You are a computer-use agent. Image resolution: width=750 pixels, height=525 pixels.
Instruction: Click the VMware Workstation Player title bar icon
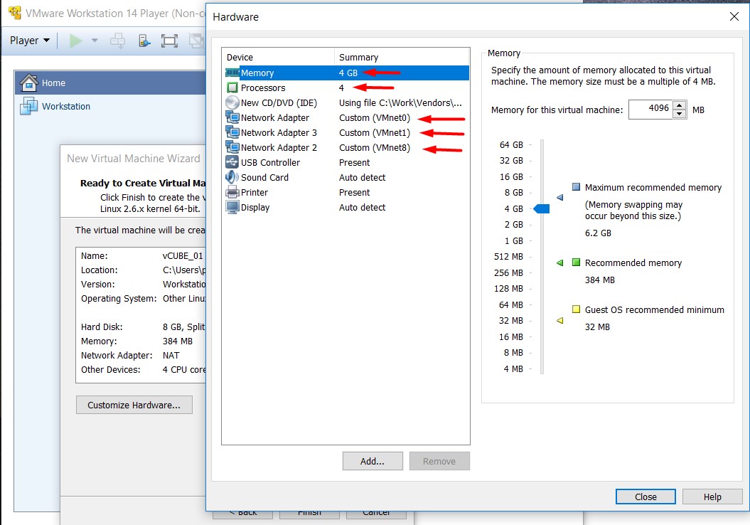pyautogui.click(x=15, y=13)
